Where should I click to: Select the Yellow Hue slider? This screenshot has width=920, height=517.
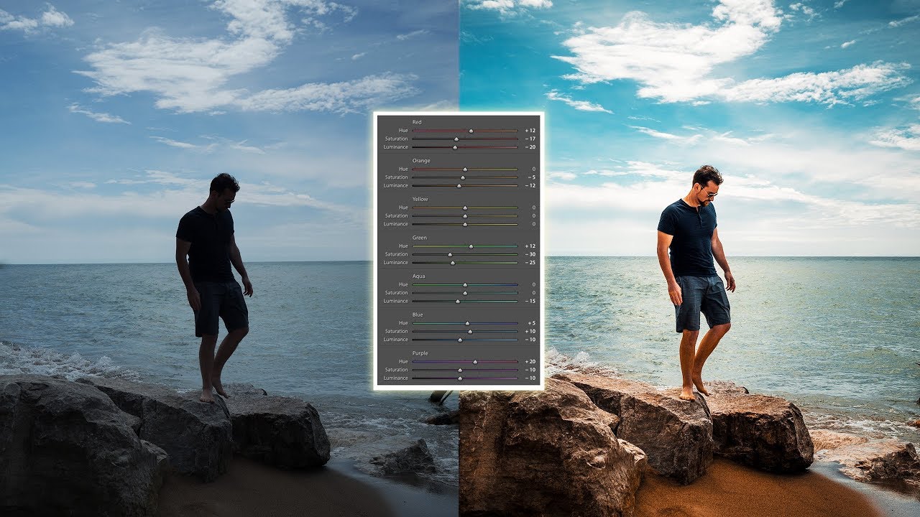point(465,208)
